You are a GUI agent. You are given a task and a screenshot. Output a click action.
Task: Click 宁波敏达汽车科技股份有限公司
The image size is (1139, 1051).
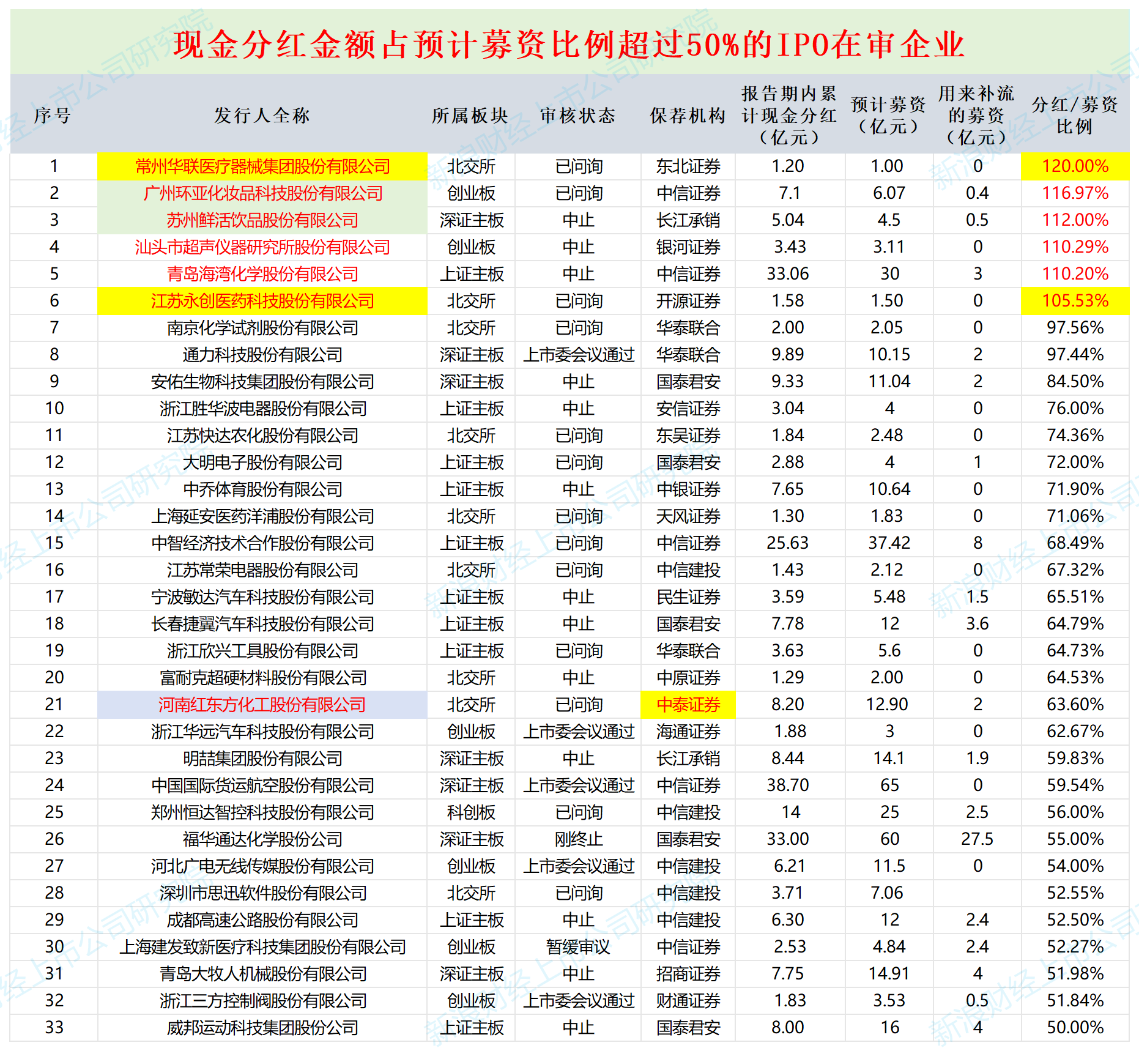262,597
